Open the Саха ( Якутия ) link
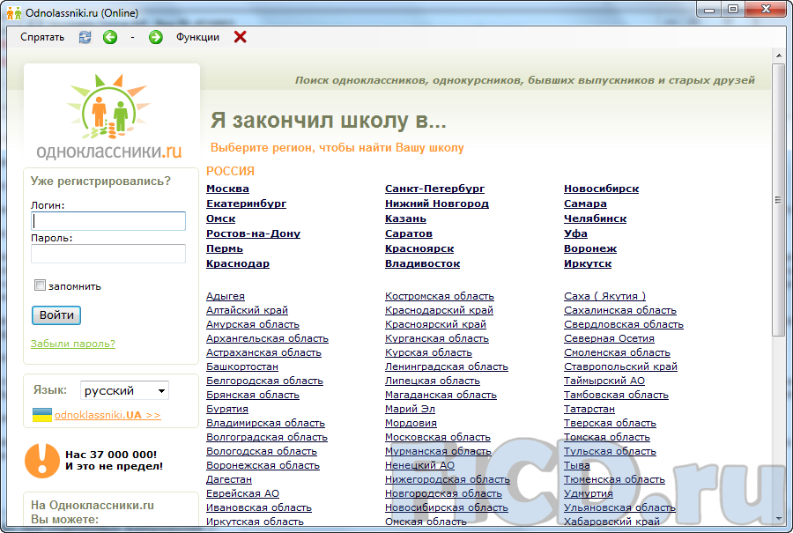The width and height of the screenshot is (793, 533). click(604, 296)
